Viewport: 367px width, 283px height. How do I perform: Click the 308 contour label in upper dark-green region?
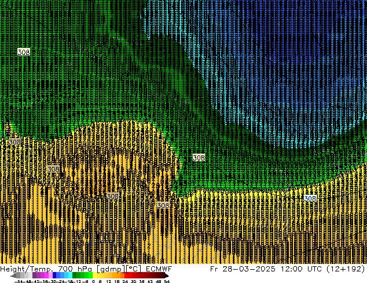(x=24, y=52)
